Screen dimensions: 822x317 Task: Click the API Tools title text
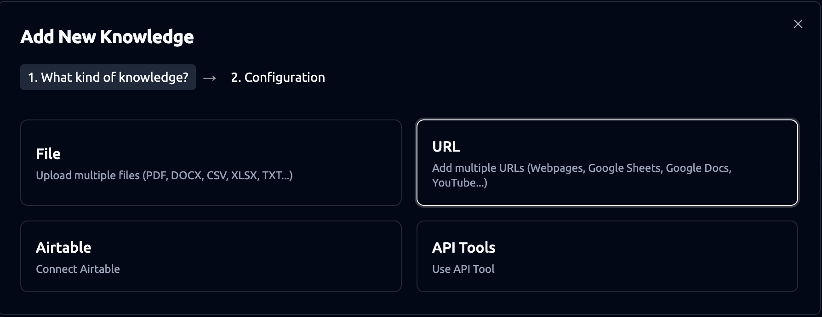coord(463,248)
